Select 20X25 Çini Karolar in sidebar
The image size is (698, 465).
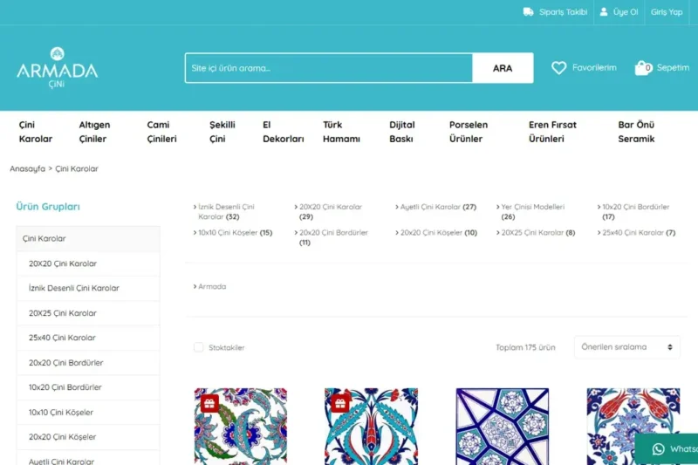(88, 313)
